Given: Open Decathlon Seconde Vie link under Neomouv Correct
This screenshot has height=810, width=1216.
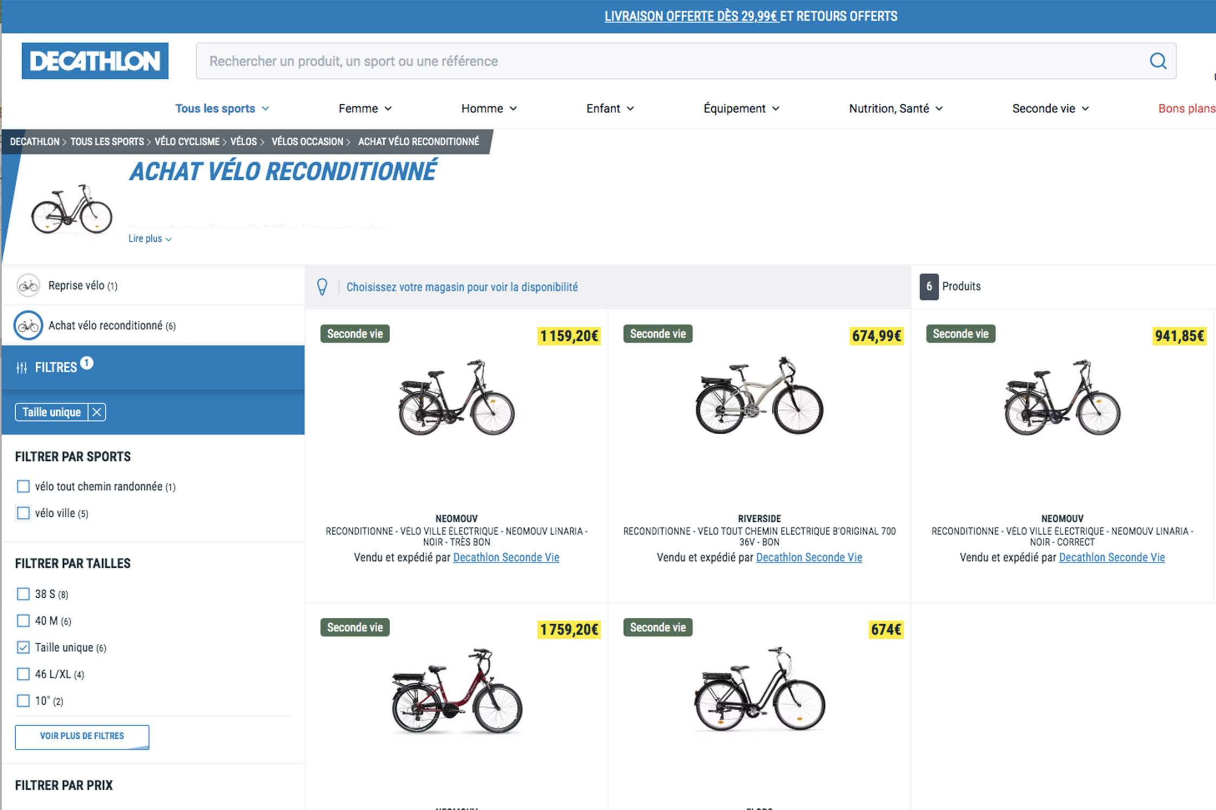Looking at the screenshot, I should (1112, 557).
